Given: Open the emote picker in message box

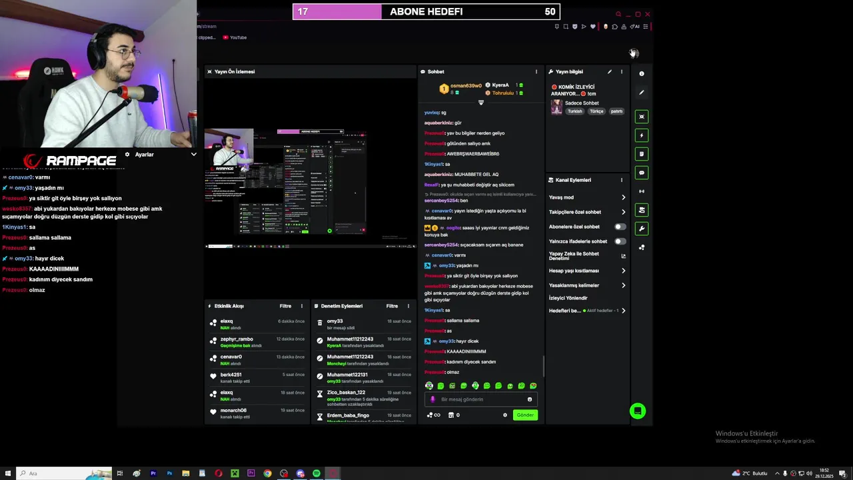Looking at the screenshot, I should pos(530,399).
